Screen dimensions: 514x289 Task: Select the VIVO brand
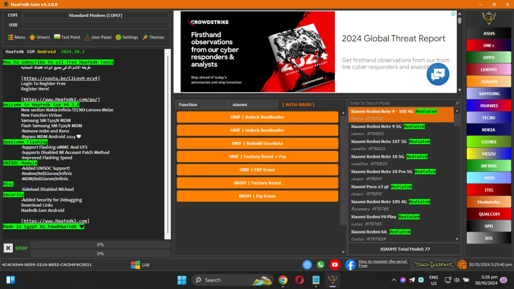pos(489,178)
